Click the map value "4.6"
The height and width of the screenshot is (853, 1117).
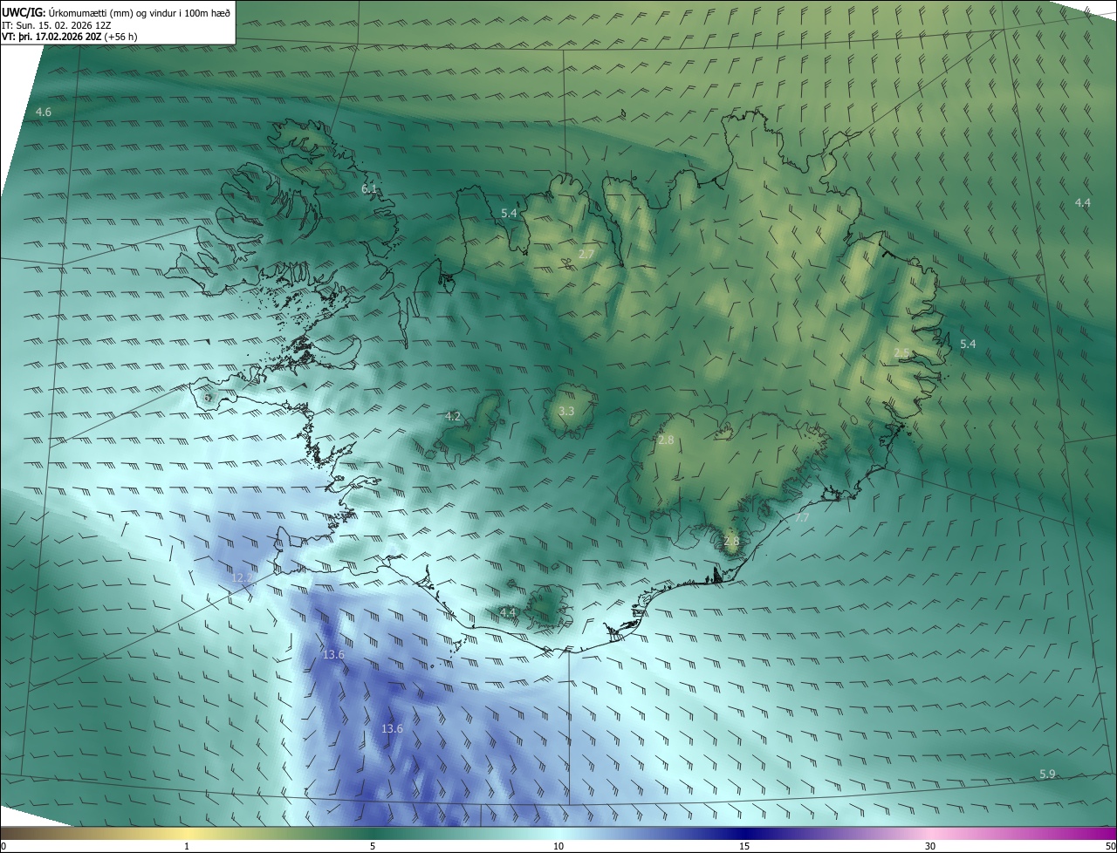[x=44, y=113]
